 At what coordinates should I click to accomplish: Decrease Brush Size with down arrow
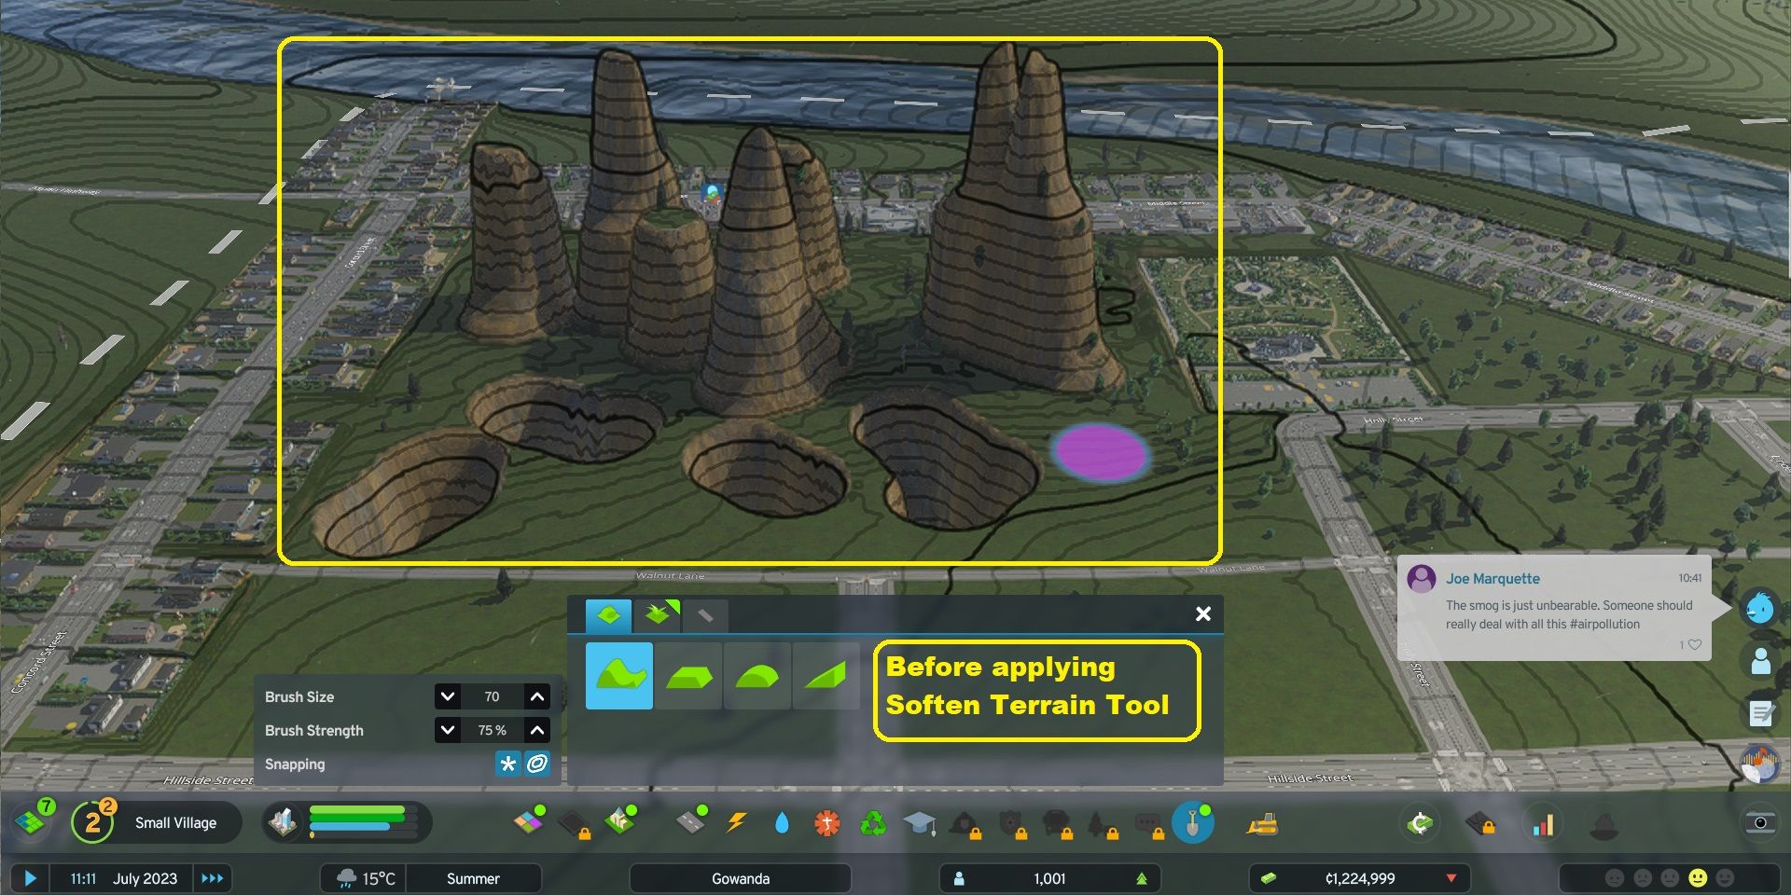pyautogui.click(x=448, y=696)
